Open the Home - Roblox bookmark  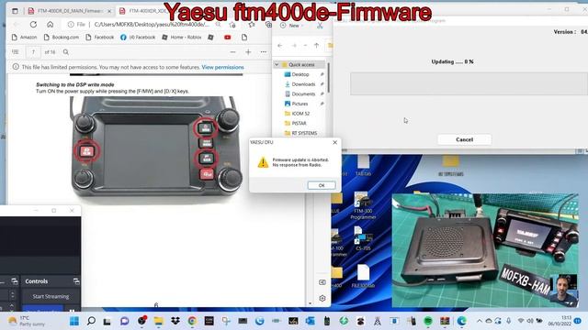pyautogui.click(x=182, y=38)
